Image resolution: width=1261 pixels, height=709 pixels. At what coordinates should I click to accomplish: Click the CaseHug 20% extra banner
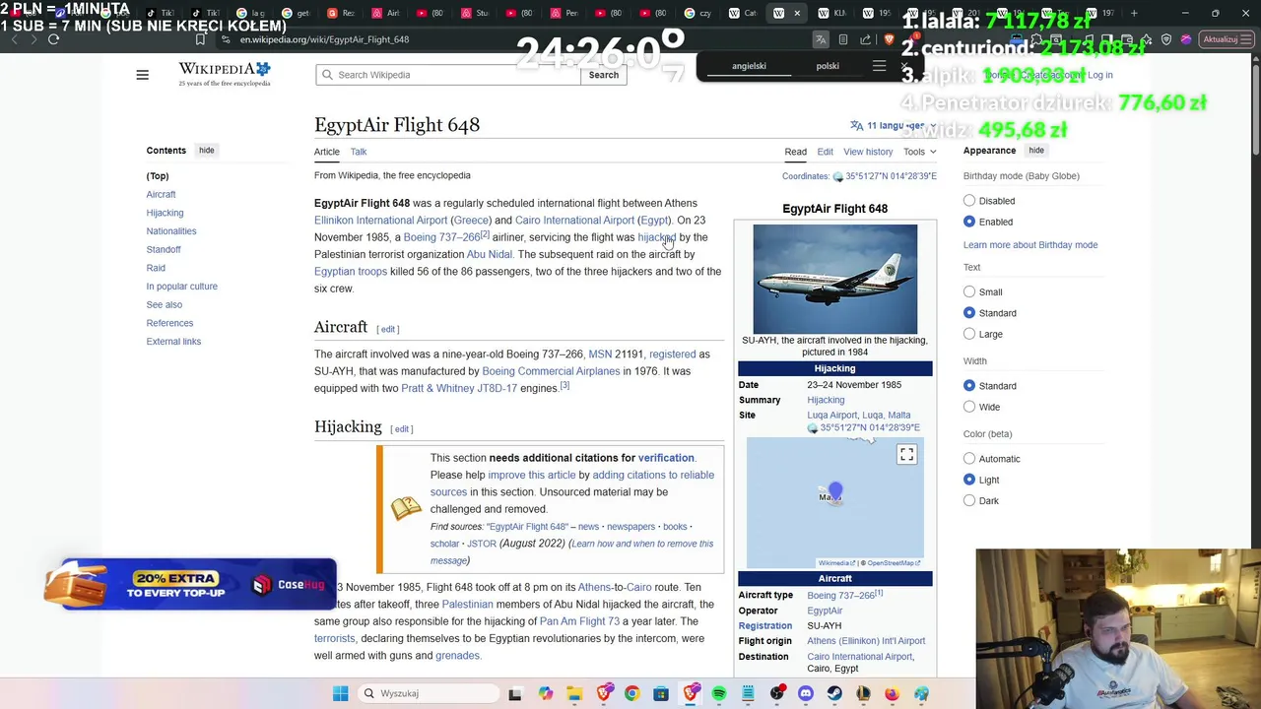point(190,584)
